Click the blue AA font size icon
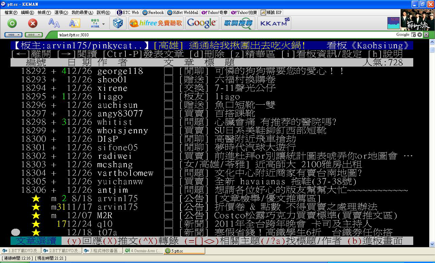Viewport: 435px width, 263px height. click(54, 23)
